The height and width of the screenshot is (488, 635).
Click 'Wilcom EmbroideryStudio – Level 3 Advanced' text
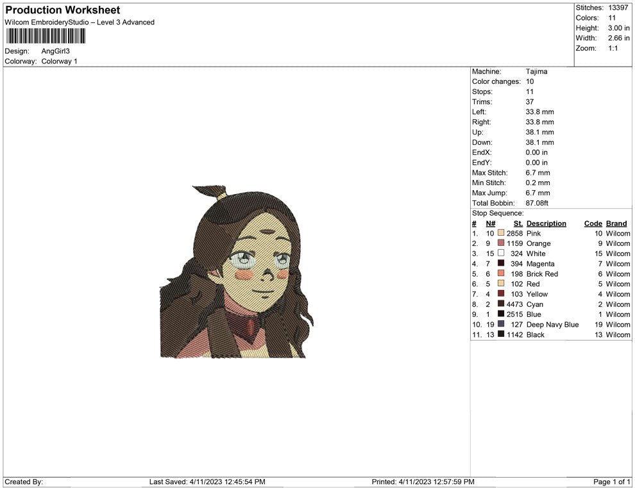coord(80,22)
